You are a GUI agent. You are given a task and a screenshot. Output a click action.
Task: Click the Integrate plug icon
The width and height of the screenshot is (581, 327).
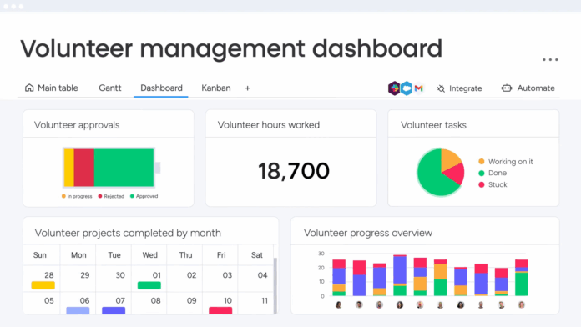click(x=441, y=88)
